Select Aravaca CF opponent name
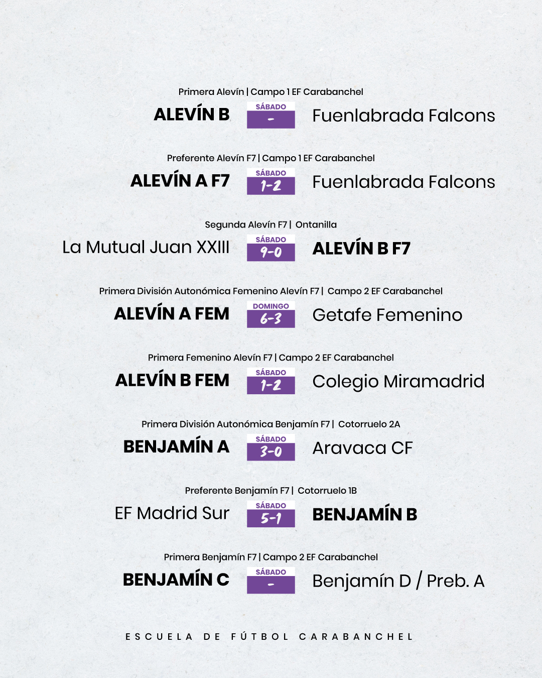 click(362, 448)
